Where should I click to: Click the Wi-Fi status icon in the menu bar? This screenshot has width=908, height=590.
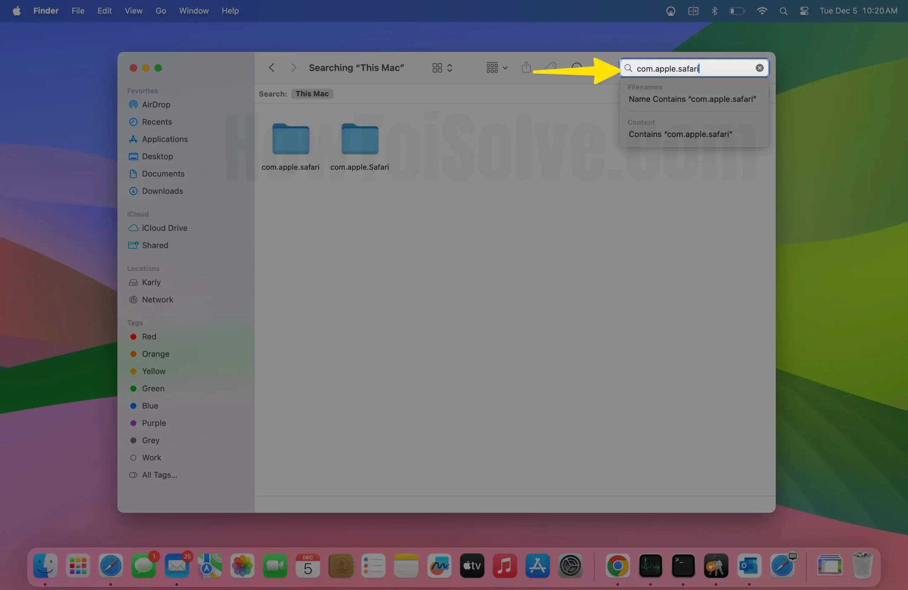pos(762,11)
